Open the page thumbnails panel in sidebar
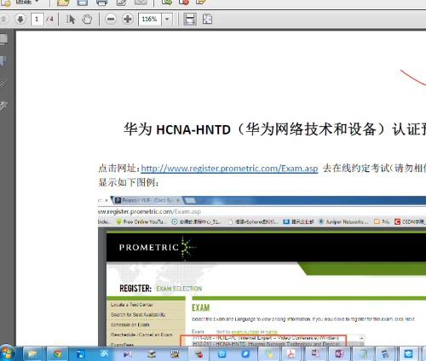This screenshot has height=361, width=426. coord(3,39)
